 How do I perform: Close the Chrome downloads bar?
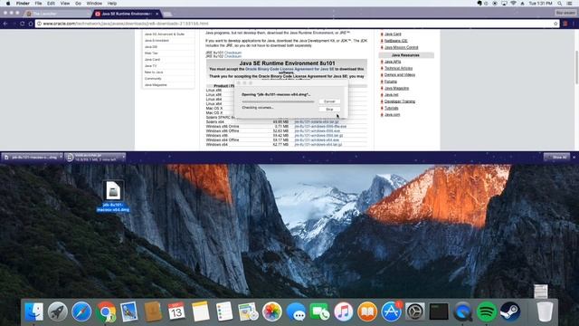pos(574,157)
